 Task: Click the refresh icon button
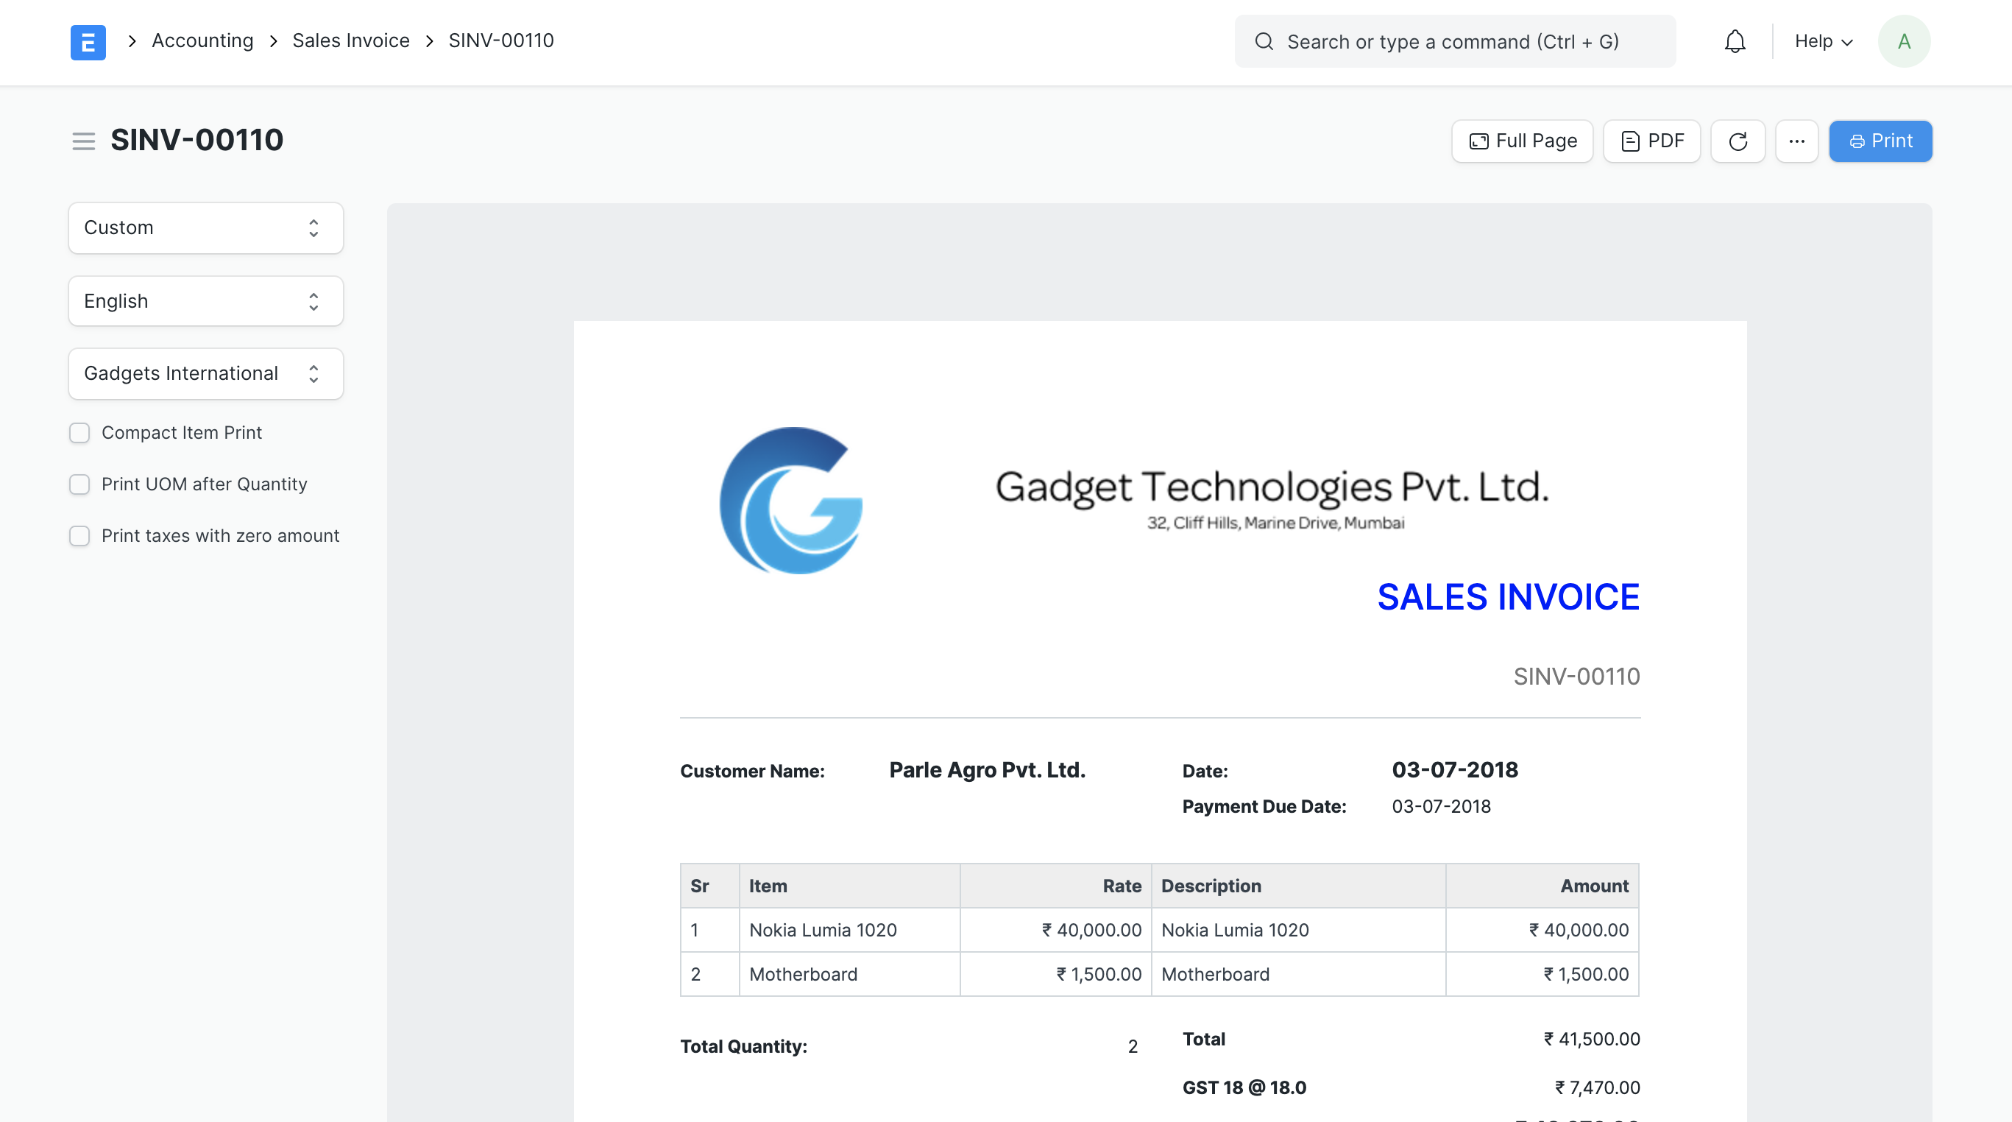1737,141
